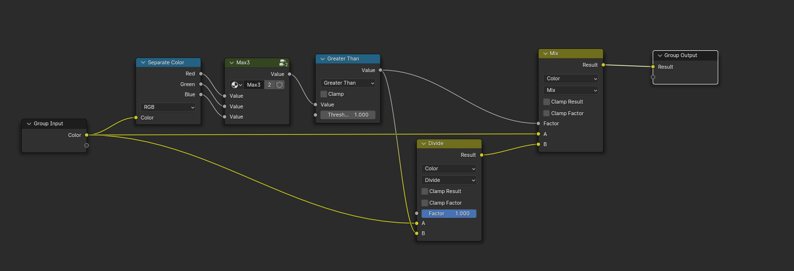Click the Max3 user count button

coord(269,85)
